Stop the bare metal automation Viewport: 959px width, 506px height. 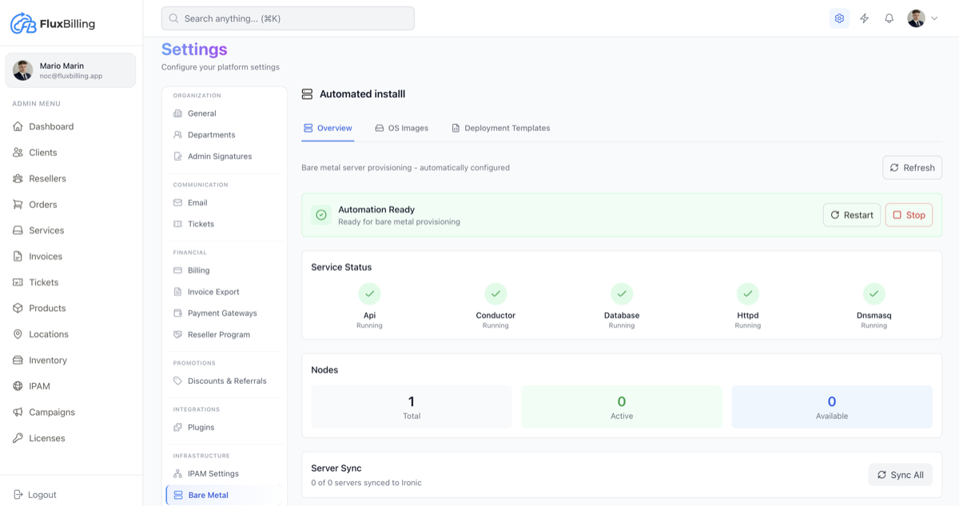(909, 214)
